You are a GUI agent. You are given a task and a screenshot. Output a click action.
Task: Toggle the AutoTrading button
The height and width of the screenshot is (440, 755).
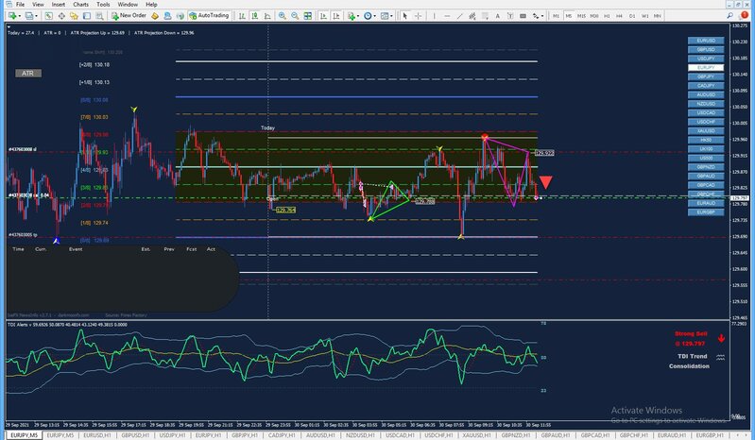coord(209,16)
